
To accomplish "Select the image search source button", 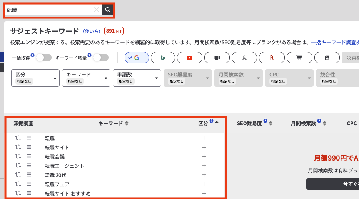I will [x=327, y=58].
